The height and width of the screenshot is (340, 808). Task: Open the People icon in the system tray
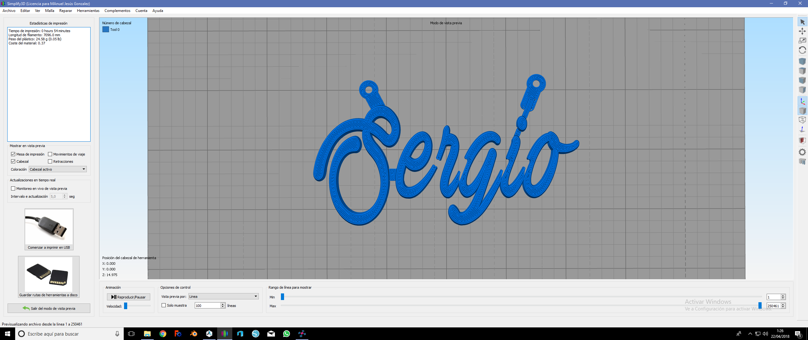point(739,334)
